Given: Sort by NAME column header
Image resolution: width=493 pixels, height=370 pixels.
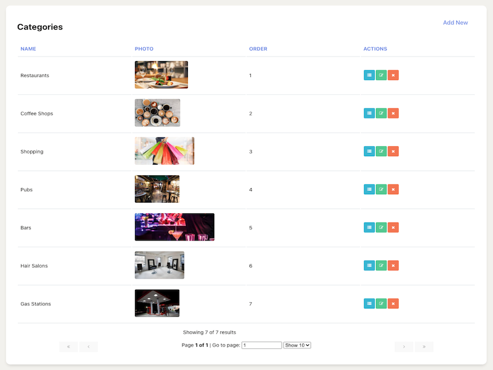Looking at the screenshot, I should [28, 49].
